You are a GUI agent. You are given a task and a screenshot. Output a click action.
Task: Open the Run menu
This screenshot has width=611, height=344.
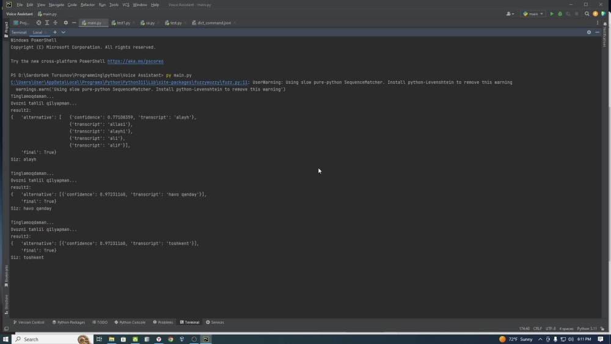coord(102,5)
